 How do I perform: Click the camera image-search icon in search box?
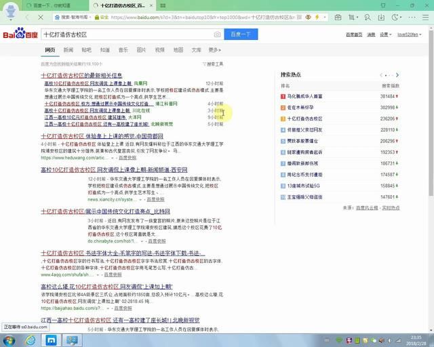[x=217, y=35]
